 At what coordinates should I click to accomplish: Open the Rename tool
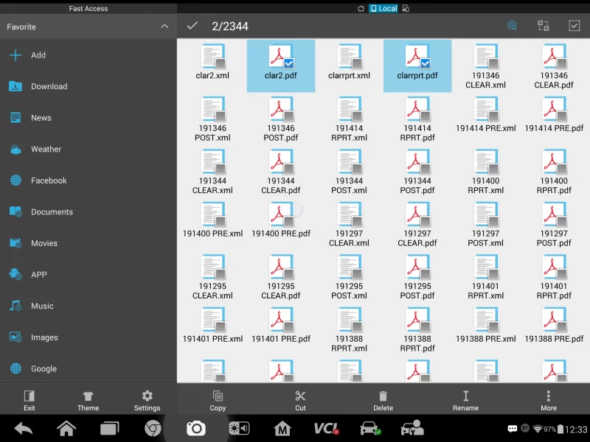[x=465, y=400]
